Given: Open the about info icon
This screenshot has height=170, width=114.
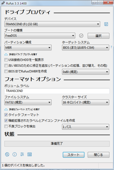Looking at the screenshot, I should pos(15,154).
